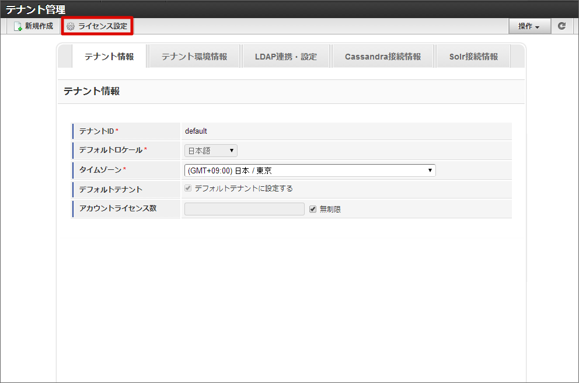Click the テナントID value "default"

point(196,131)
